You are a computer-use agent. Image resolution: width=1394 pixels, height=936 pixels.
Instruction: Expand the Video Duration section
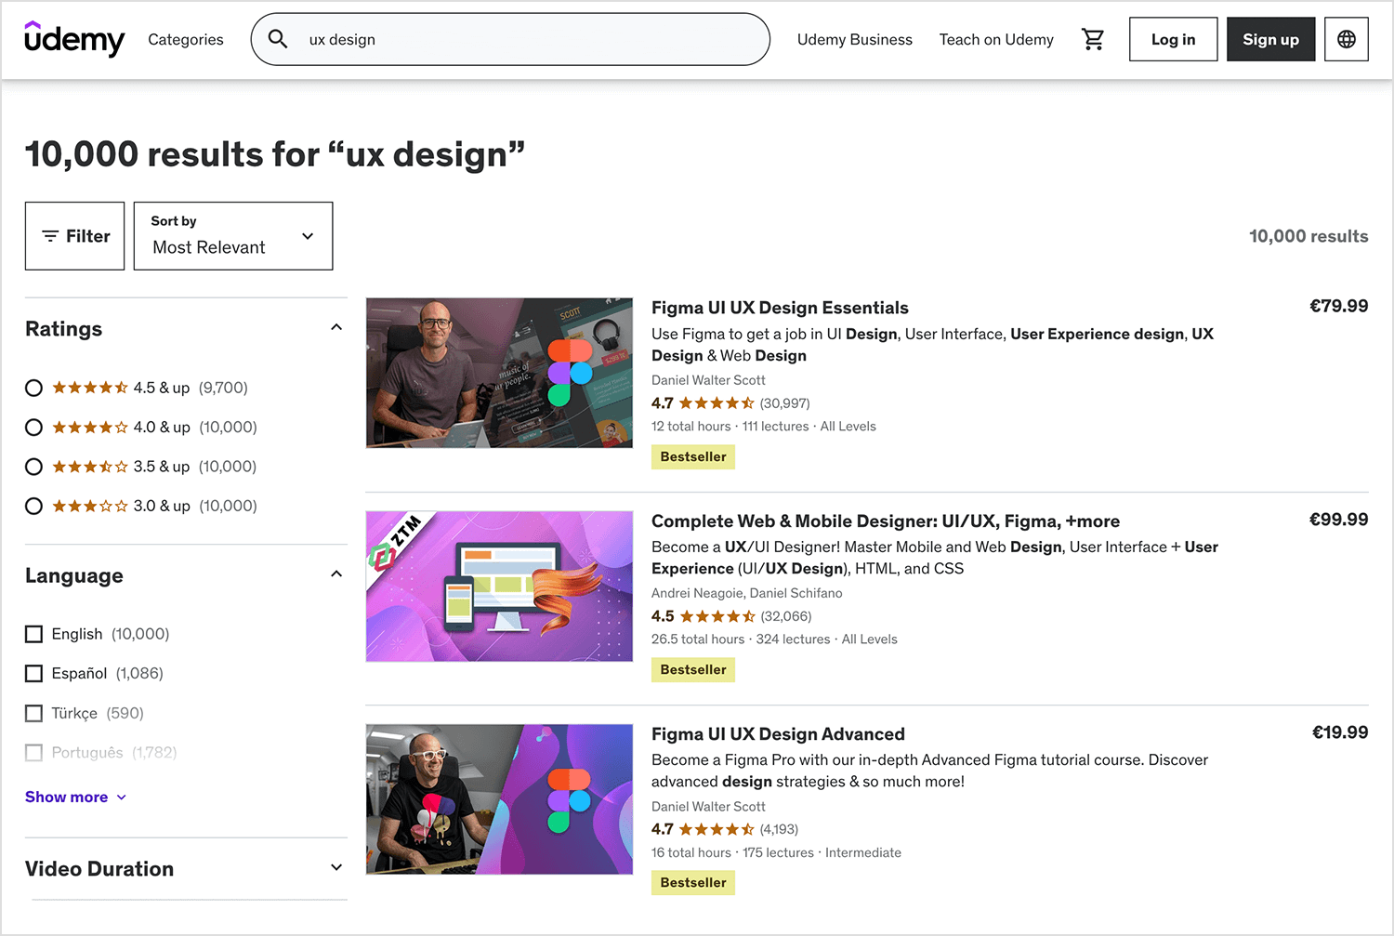[336, 867]
